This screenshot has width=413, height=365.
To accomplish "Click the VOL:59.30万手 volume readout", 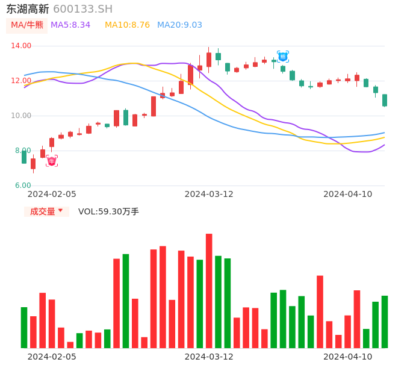I will click(108, 211).
